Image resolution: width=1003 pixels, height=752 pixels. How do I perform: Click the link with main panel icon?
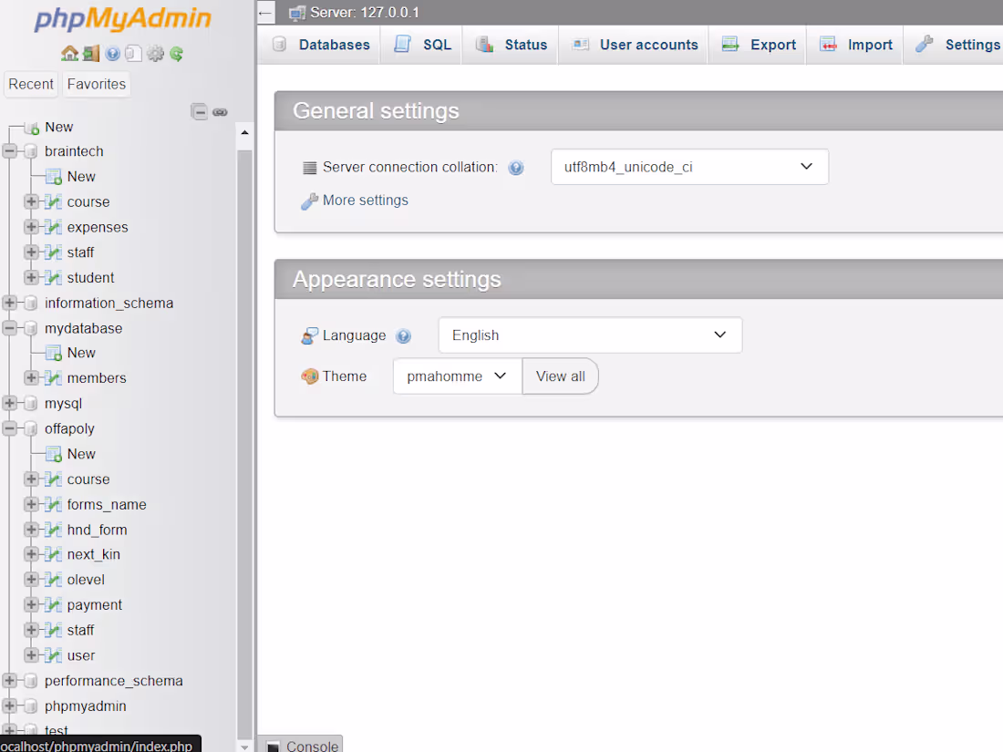pyautogui.click(x=220, y=112)
